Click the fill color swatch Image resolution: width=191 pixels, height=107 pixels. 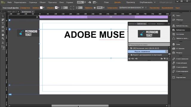tap(41, 8)
